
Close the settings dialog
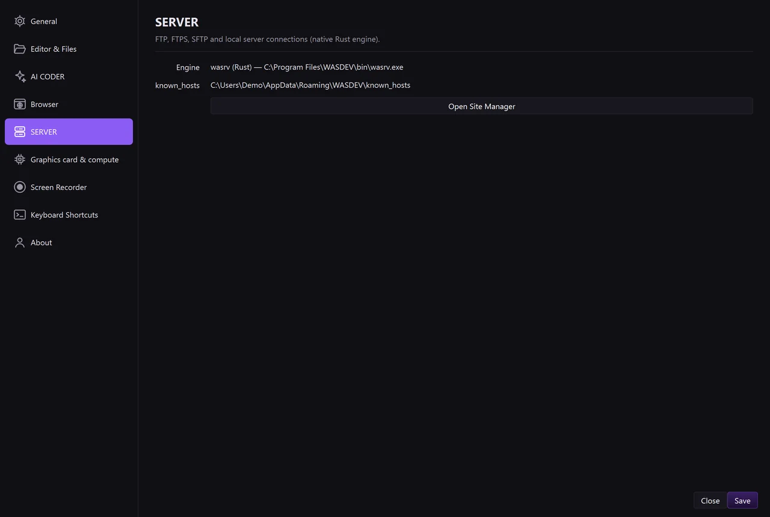[710, 501]
